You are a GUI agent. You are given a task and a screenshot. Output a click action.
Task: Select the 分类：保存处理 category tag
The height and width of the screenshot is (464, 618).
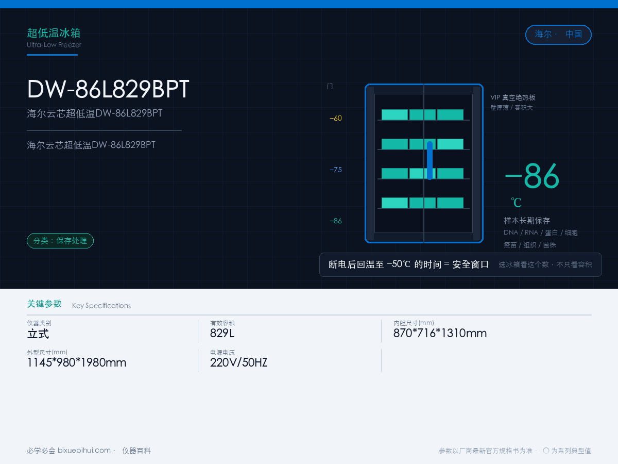(60, 241)
